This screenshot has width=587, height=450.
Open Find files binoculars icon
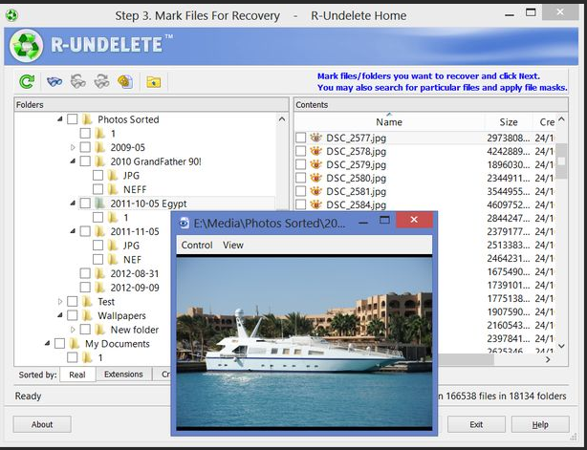point(54,81)
